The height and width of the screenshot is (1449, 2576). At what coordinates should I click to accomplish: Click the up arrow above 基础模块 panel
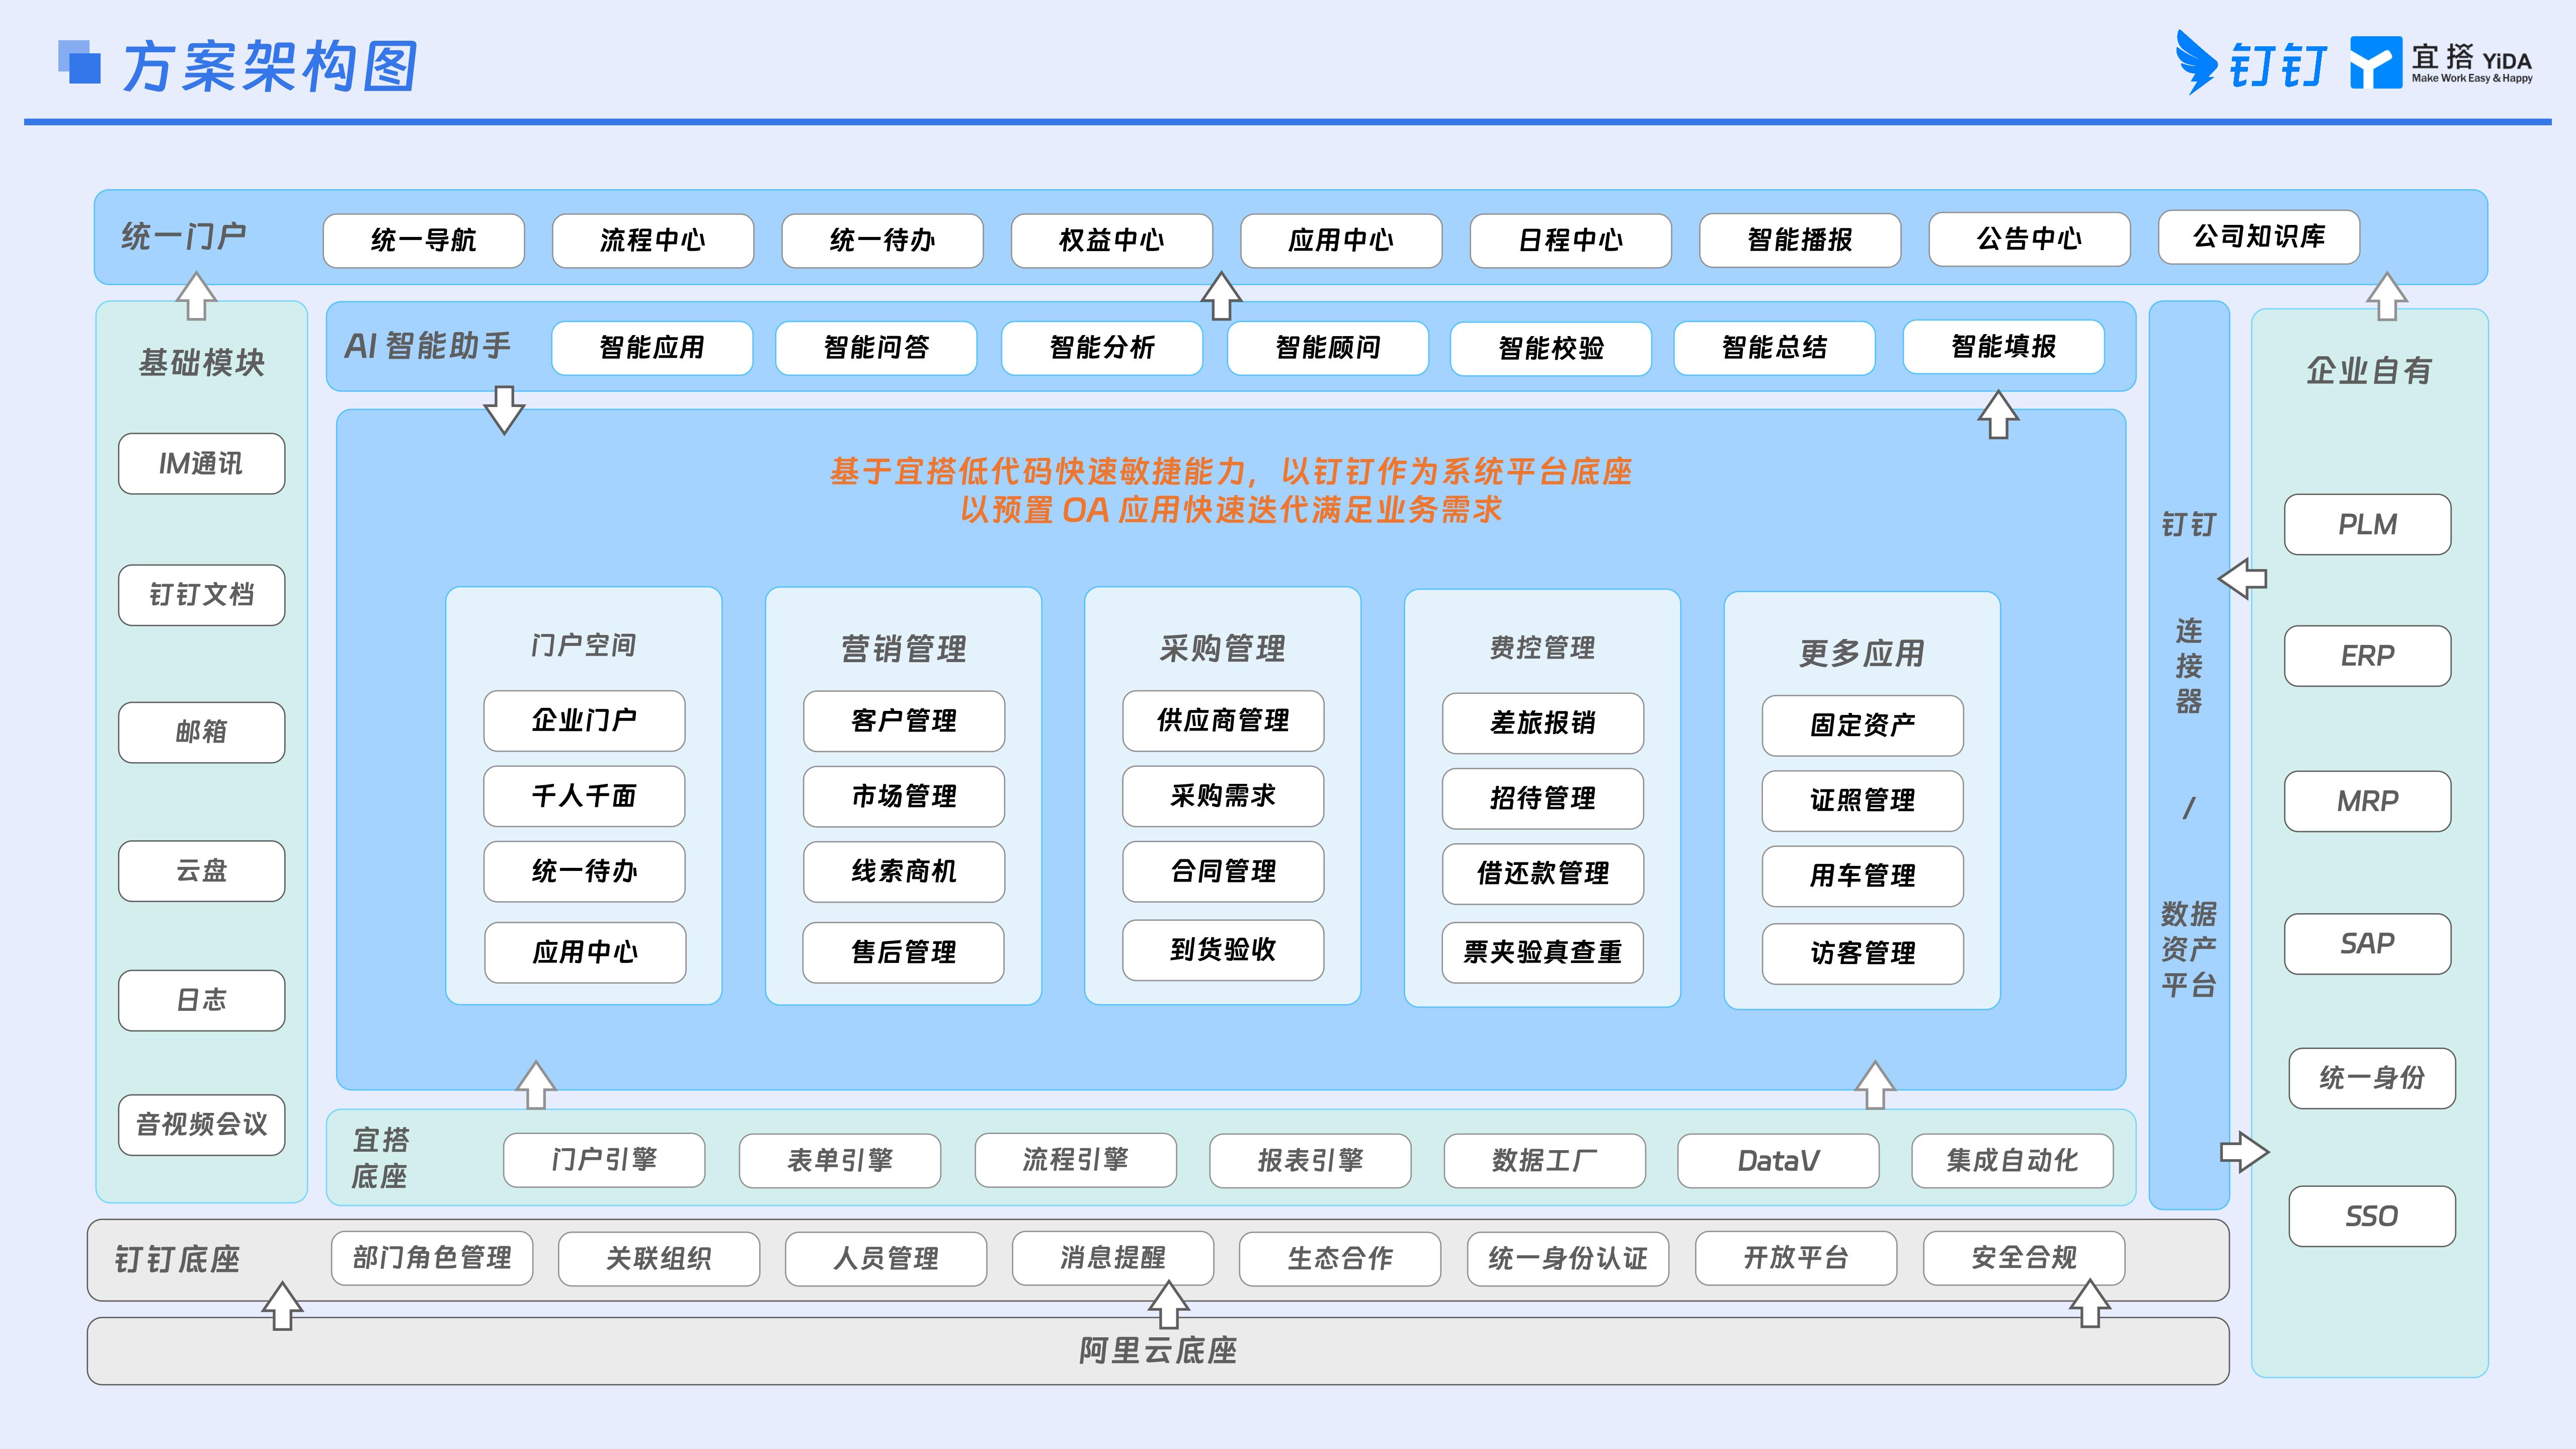[x=196, y=296]
